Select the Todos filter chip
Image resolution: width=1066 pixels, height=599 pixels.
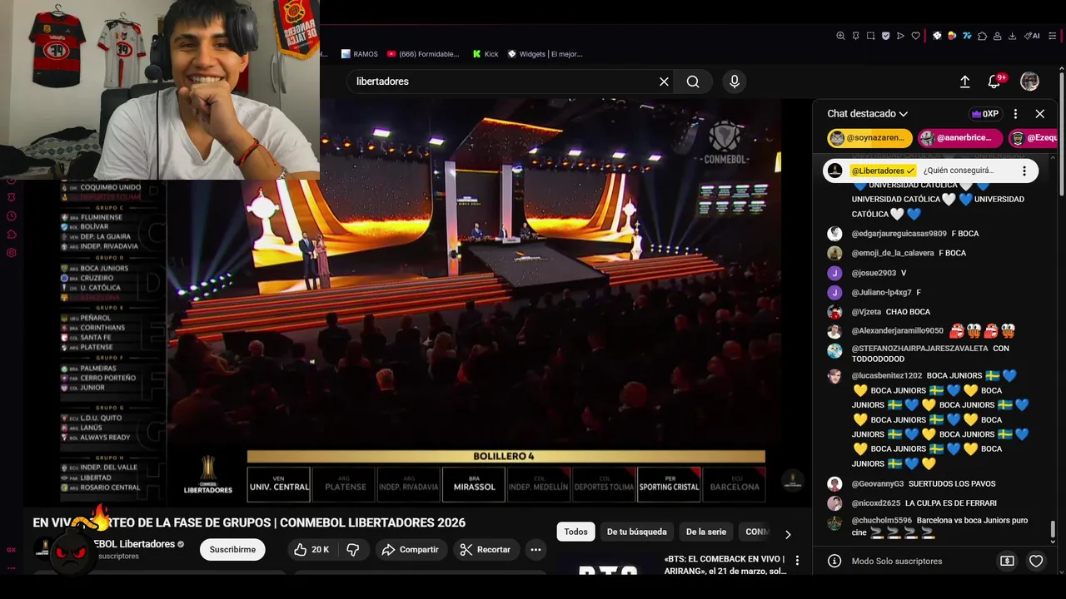[575, 532]
